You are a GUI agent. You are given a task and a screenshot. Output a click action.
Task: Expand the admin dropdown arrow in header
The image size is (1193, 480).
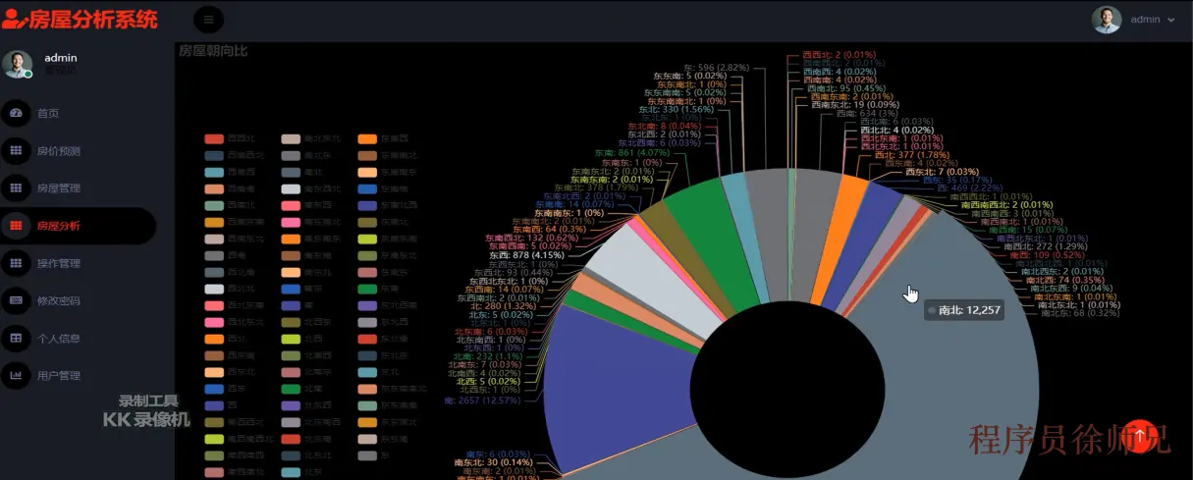click(x=1171, y=21)
